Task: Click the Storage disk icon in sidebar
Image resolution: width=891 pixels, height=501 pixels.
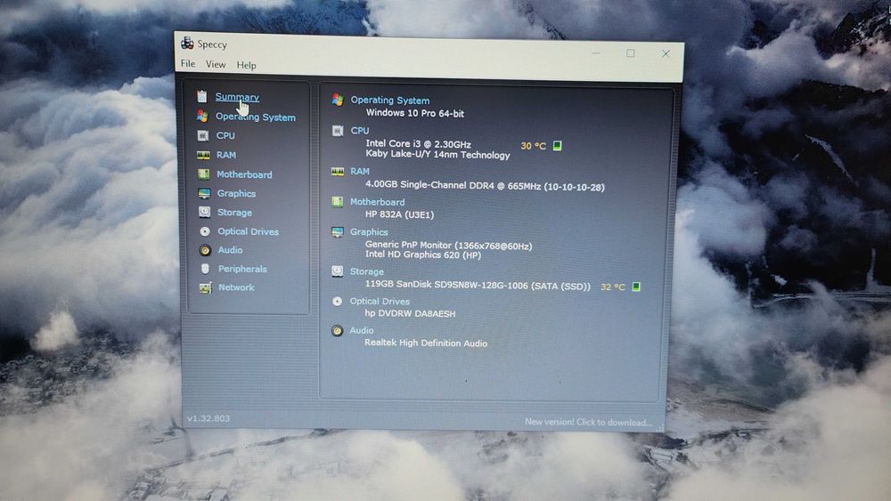Action: point(205,212)
